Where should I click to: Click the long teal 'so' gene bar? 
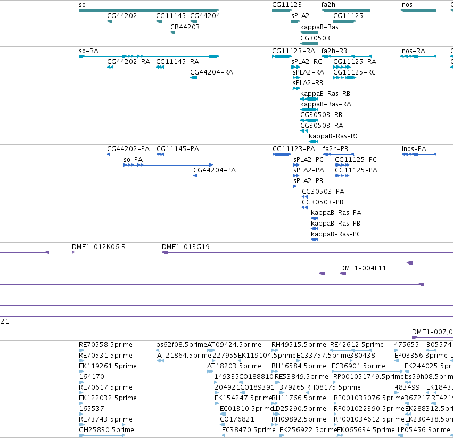(x=149, y=11)
